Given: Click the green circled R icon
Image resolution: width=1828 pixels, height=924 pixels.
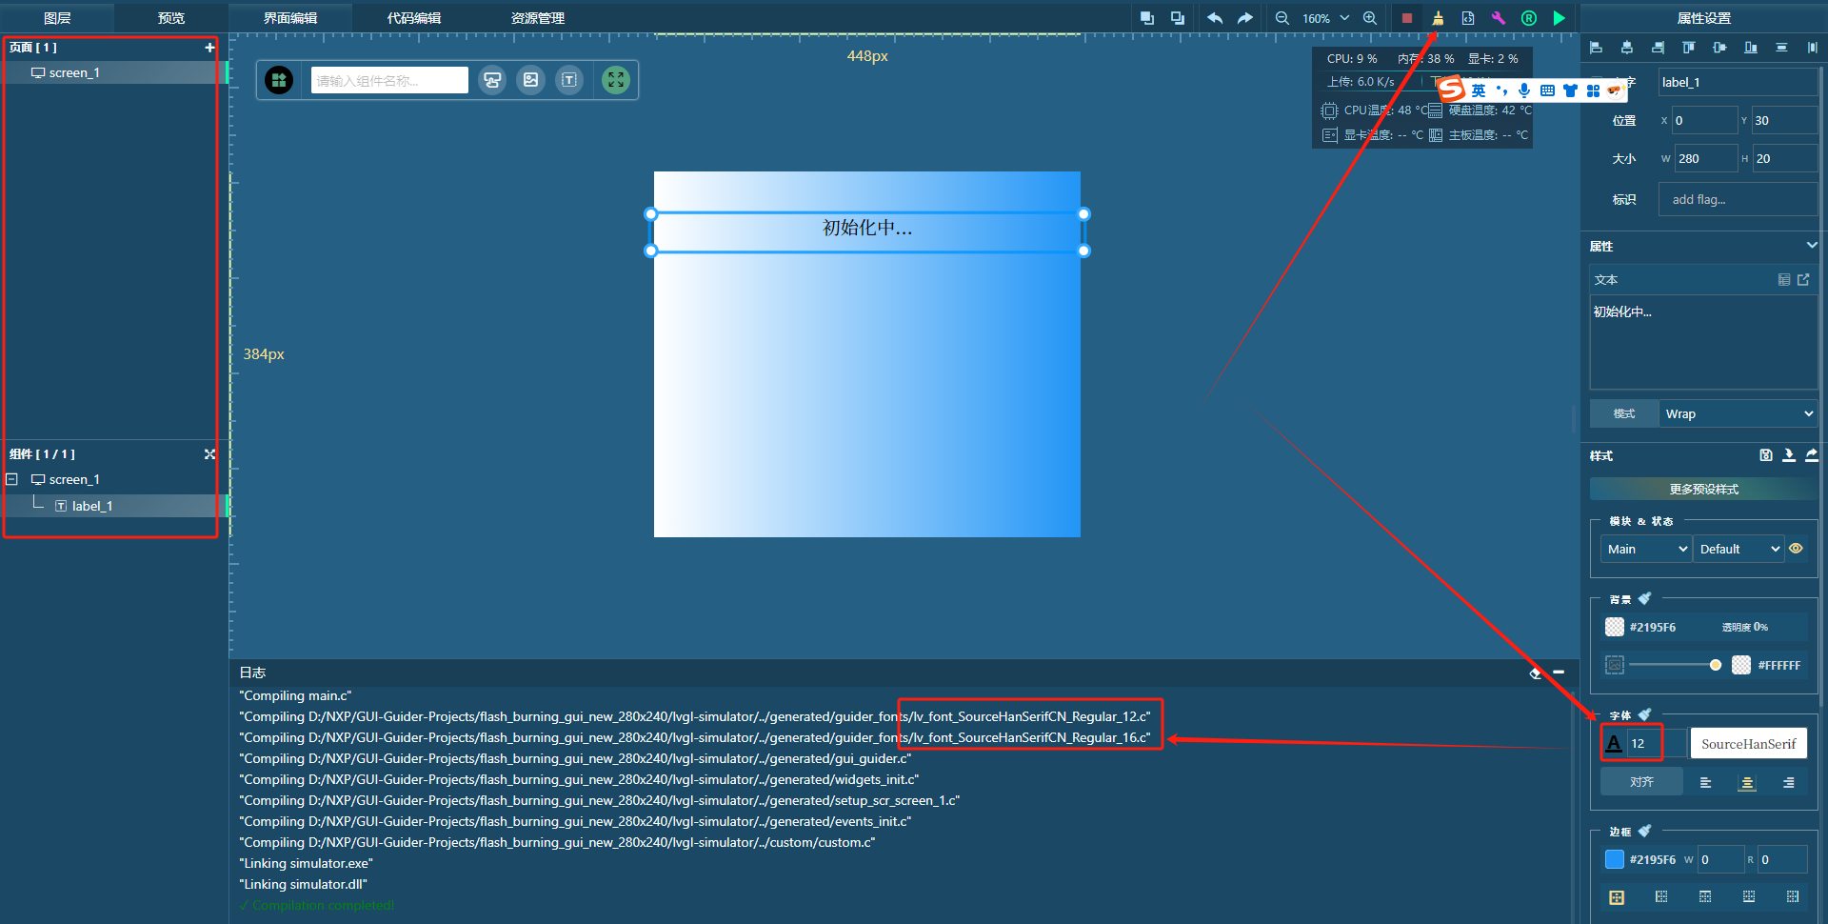Looking at the screenshot, I should pyautogui.click(x=1529, y=18).
